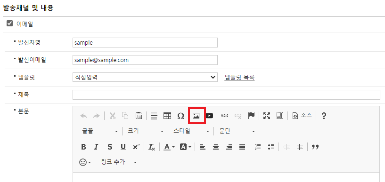
Task: Open the 스타일 style dropdown
Action: 191,131
